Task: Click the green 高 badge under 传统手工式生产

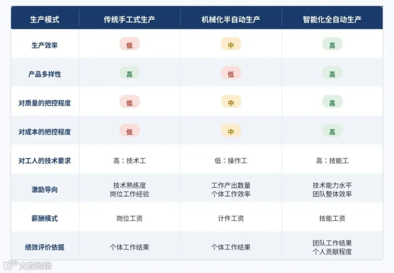Action: (x=130, y=73)
